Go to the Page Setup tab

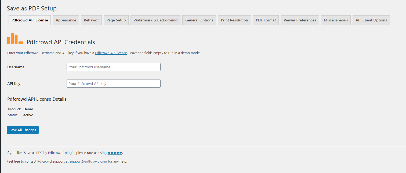pos(116,20)
